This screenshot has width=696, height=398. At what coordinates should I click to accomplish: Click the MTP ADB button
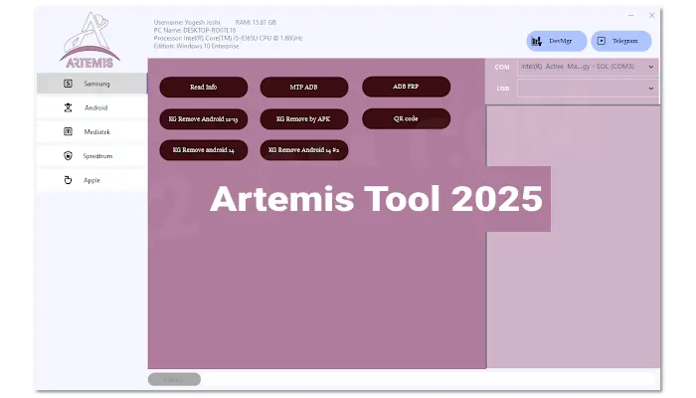tap(303, 88)
